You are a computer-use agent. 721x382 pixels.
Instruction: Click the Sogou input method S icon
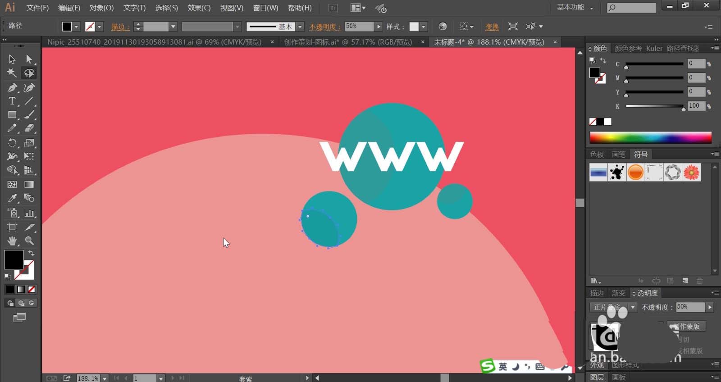click(x=488, y=366)
